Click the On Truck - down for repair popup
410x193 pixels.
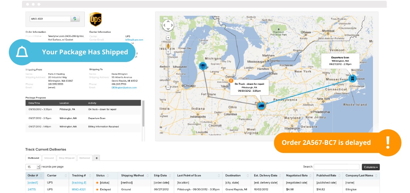250,87
